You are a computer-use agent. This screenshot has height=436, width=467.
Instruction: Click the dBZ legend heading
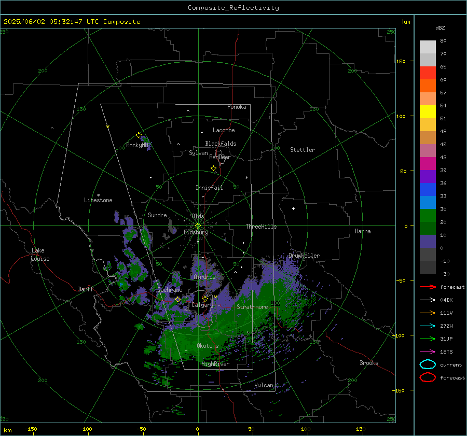point(440,28)
